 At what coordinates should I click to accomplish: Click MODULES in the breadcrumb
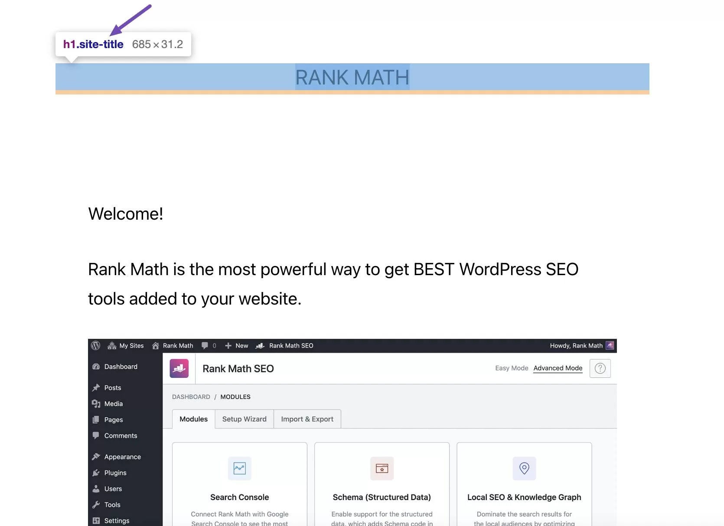click(235, 397)
